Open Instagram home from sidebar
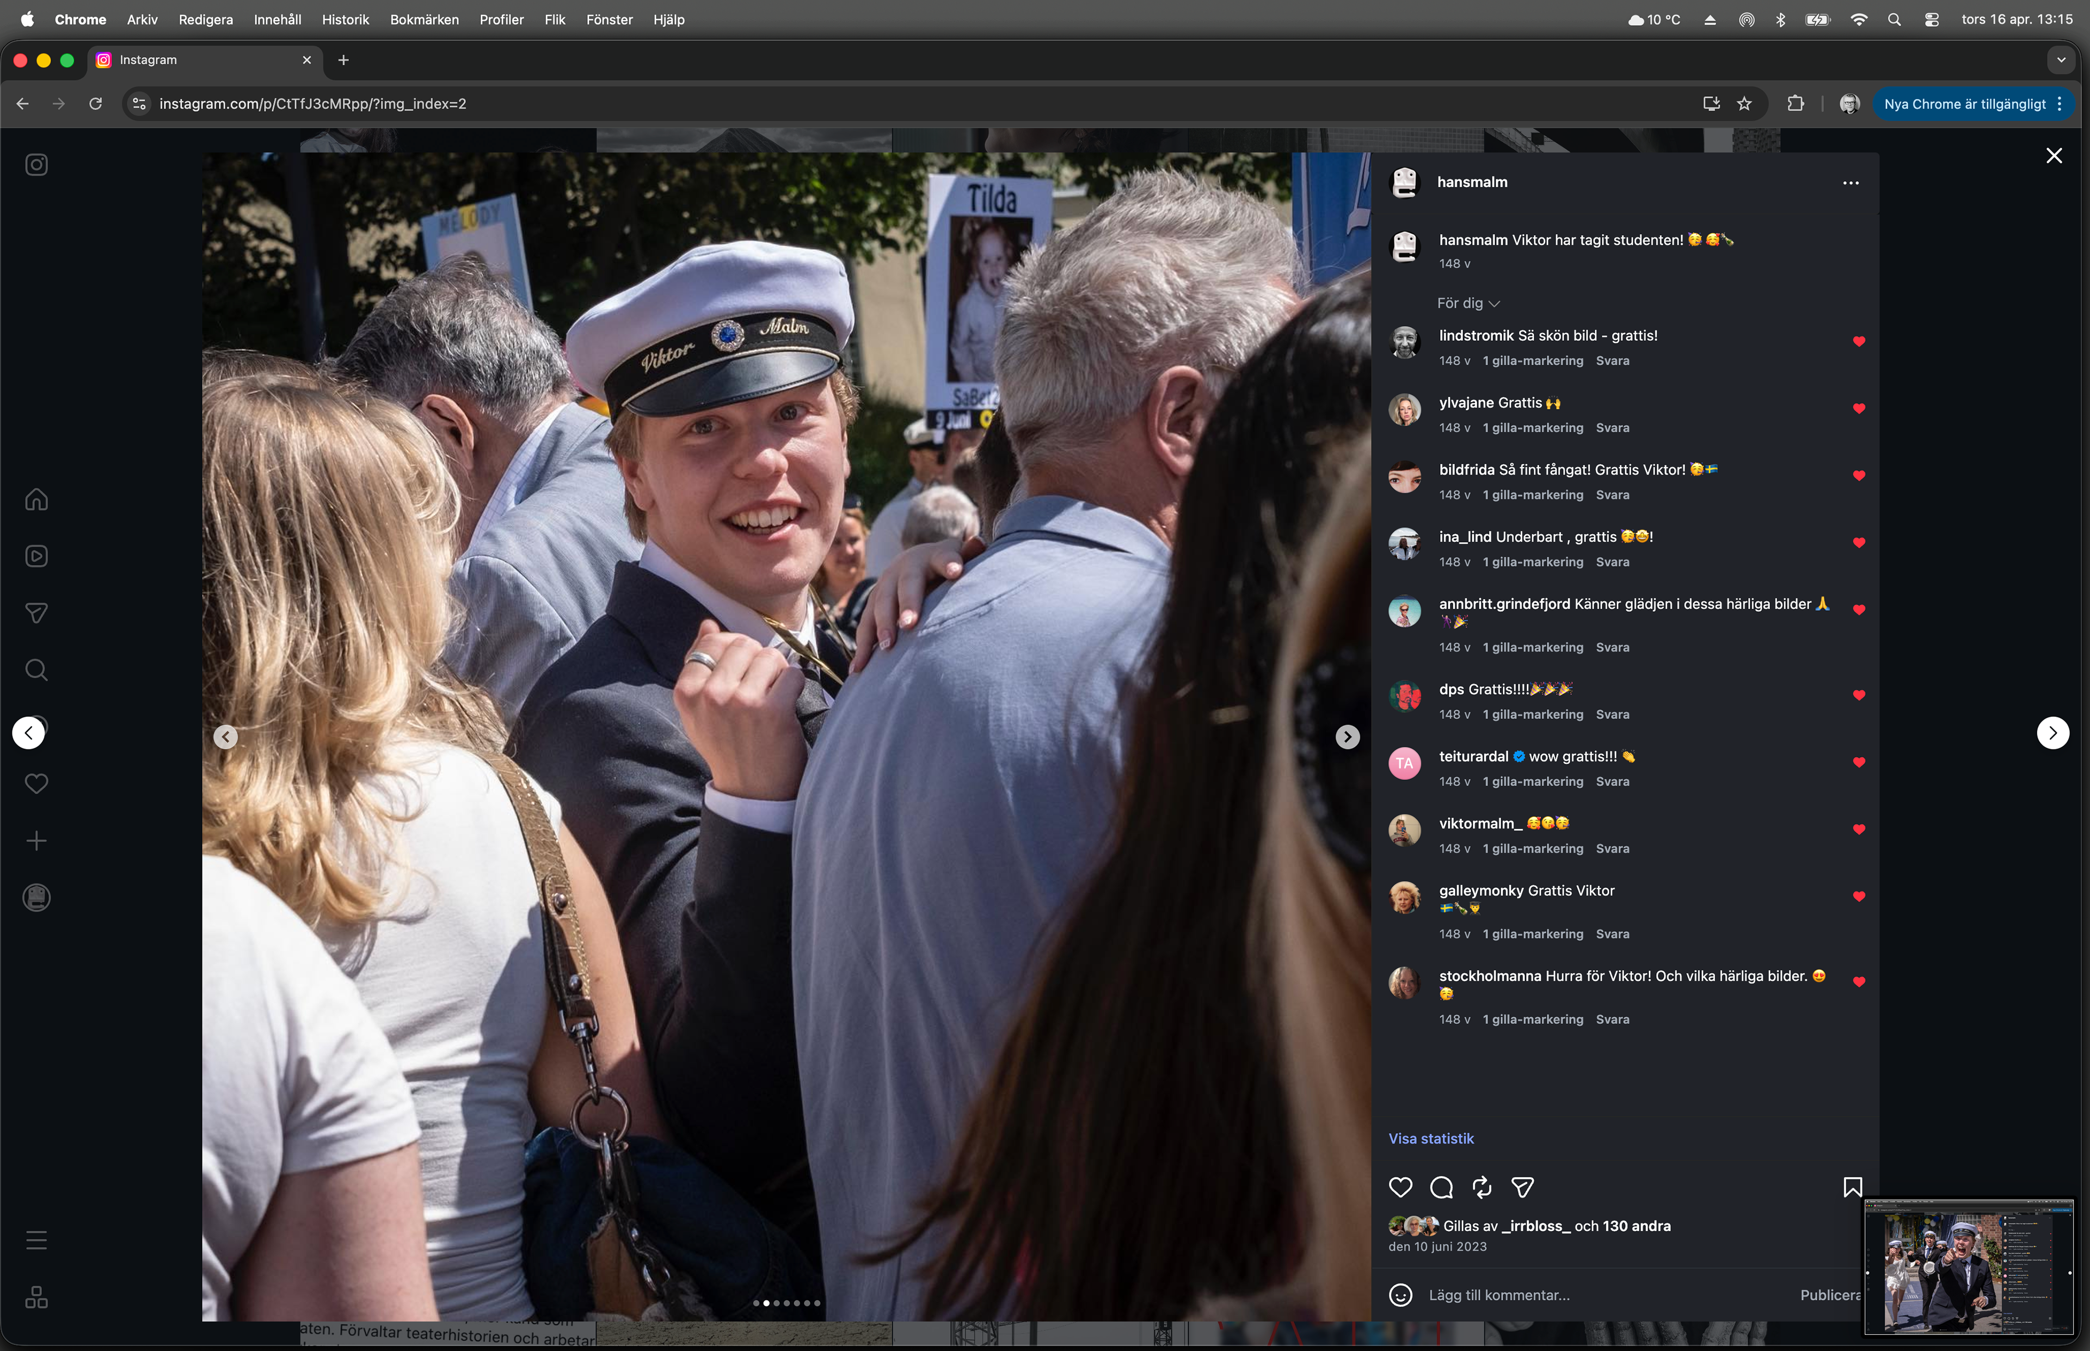Image resolution: width=2090 pixels, height=1351 pixels. [36, 499]
